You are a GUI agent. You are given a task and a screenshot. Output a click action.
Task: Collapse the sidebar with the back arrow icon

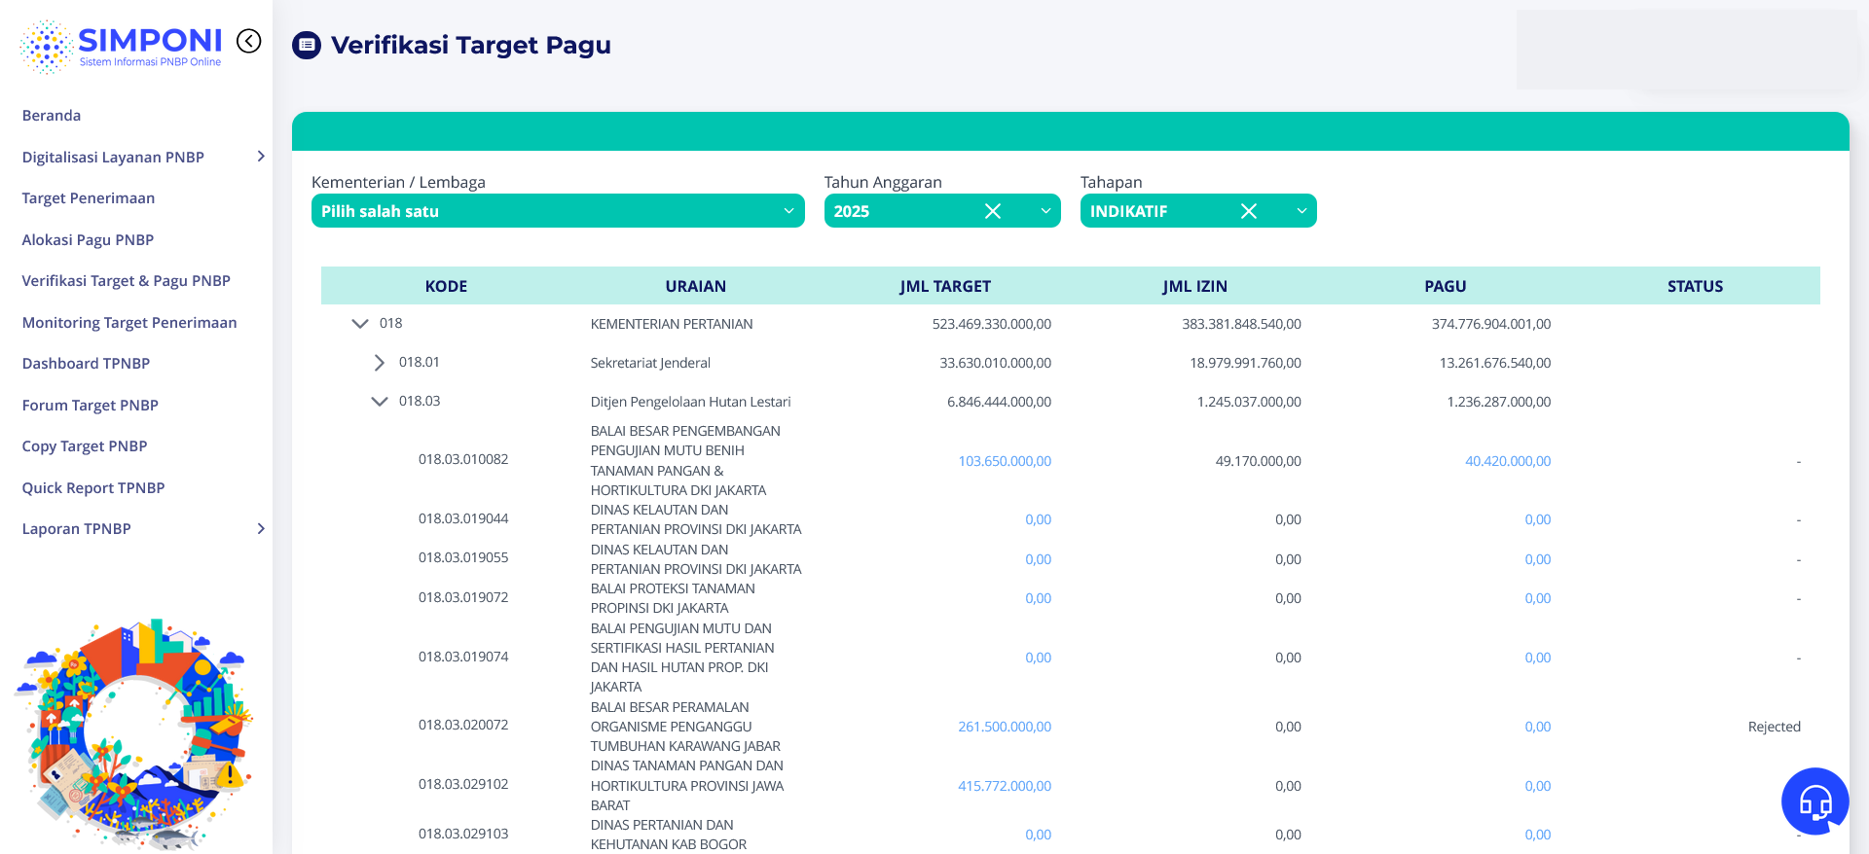(249, 41)
